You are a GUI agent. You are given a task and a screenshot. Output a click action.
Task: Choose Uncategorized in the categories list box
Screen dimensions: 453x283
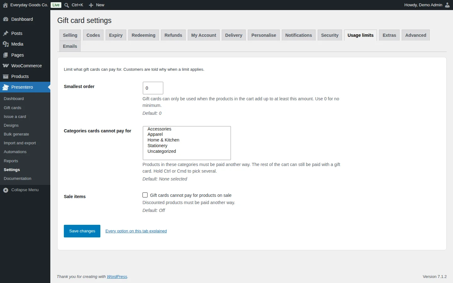pos(162,151)
